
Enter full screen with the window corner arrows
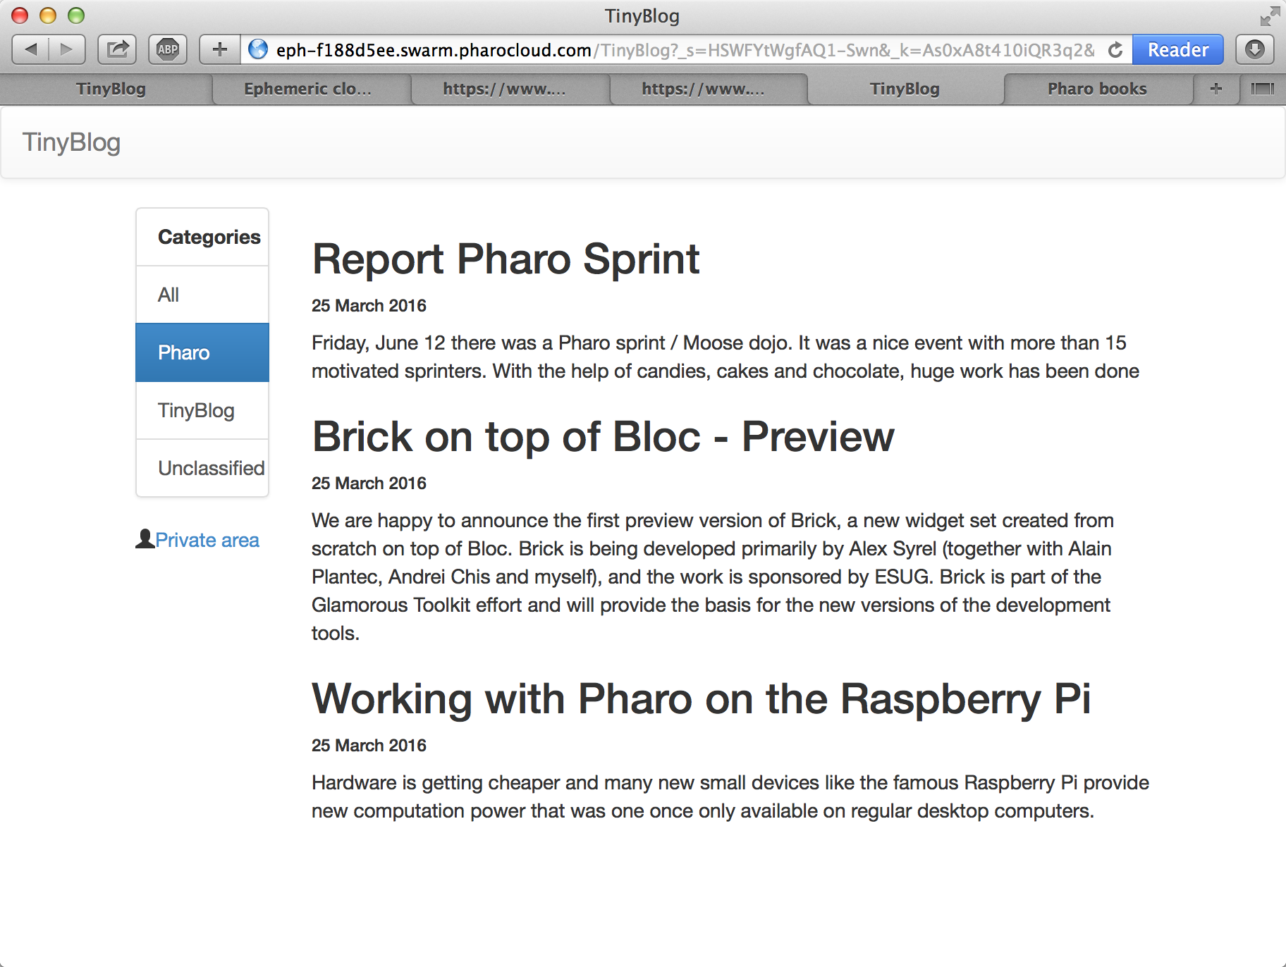1270,16
